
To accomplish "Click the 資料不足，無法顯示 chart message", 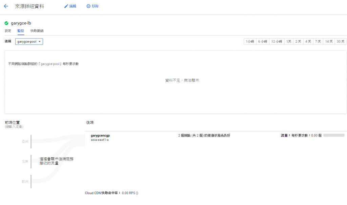I will click(182, 80).
